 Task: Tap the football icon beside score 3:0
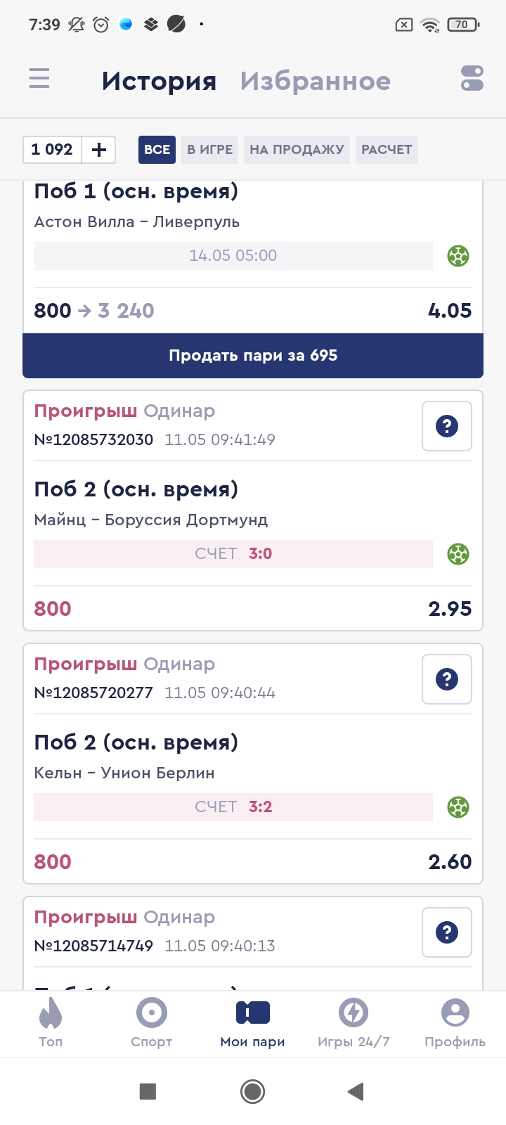458,554
